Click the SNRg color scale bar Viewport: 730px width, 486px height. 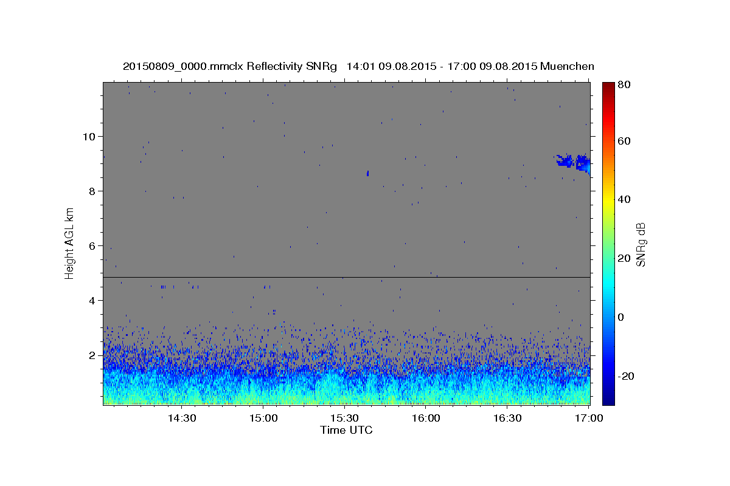[x=608, y=244]
